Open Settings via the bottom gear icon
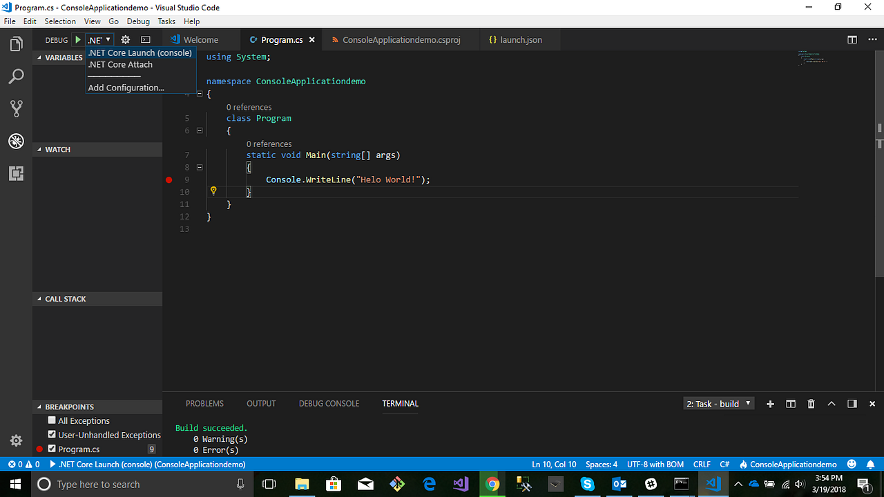The image size is (884, 497). coord(16,440)
